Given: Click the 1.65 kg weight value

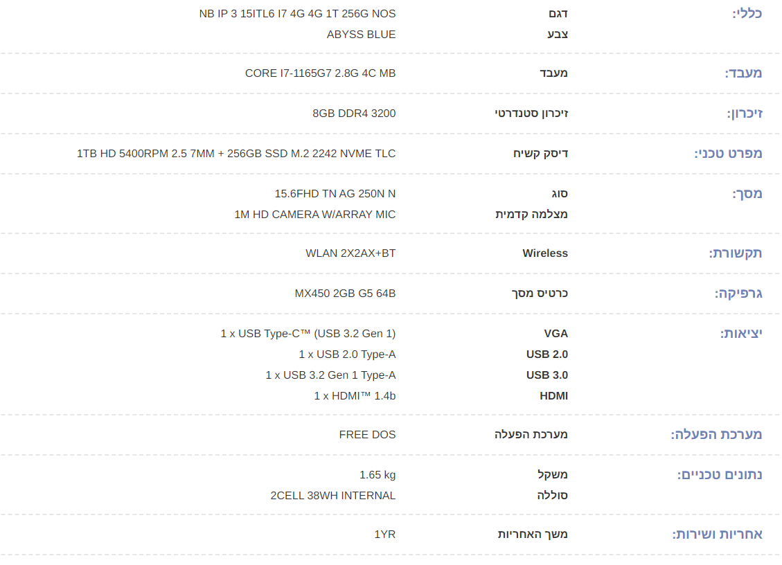Looking at the screenshot, I should click(x=377, y=475).
